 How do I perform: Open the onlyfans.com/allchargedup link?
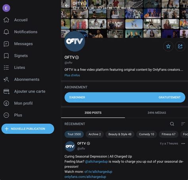[x=85, y=177]
